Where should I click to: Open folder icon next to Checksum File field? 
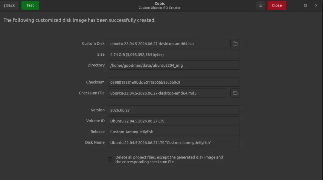tap(235, 93)
